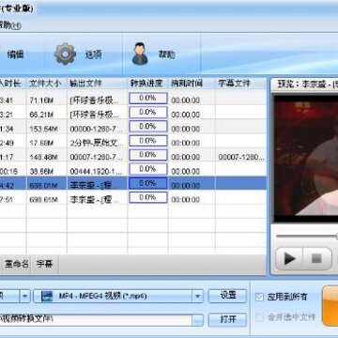Select the 字幕 tab
The width and height of the screenshot is (338, 338).
(44, 264)
